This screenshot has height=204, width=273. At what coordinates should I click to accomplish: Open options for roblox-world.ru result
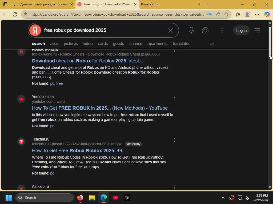[174, 51]
